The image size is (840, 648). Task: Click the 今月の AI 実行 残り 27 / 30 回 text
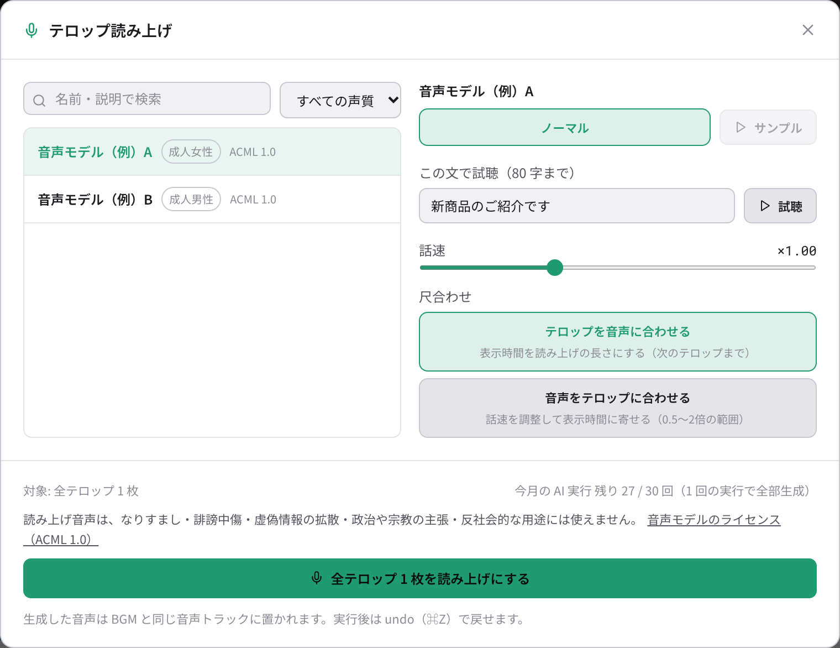point(594,491)
